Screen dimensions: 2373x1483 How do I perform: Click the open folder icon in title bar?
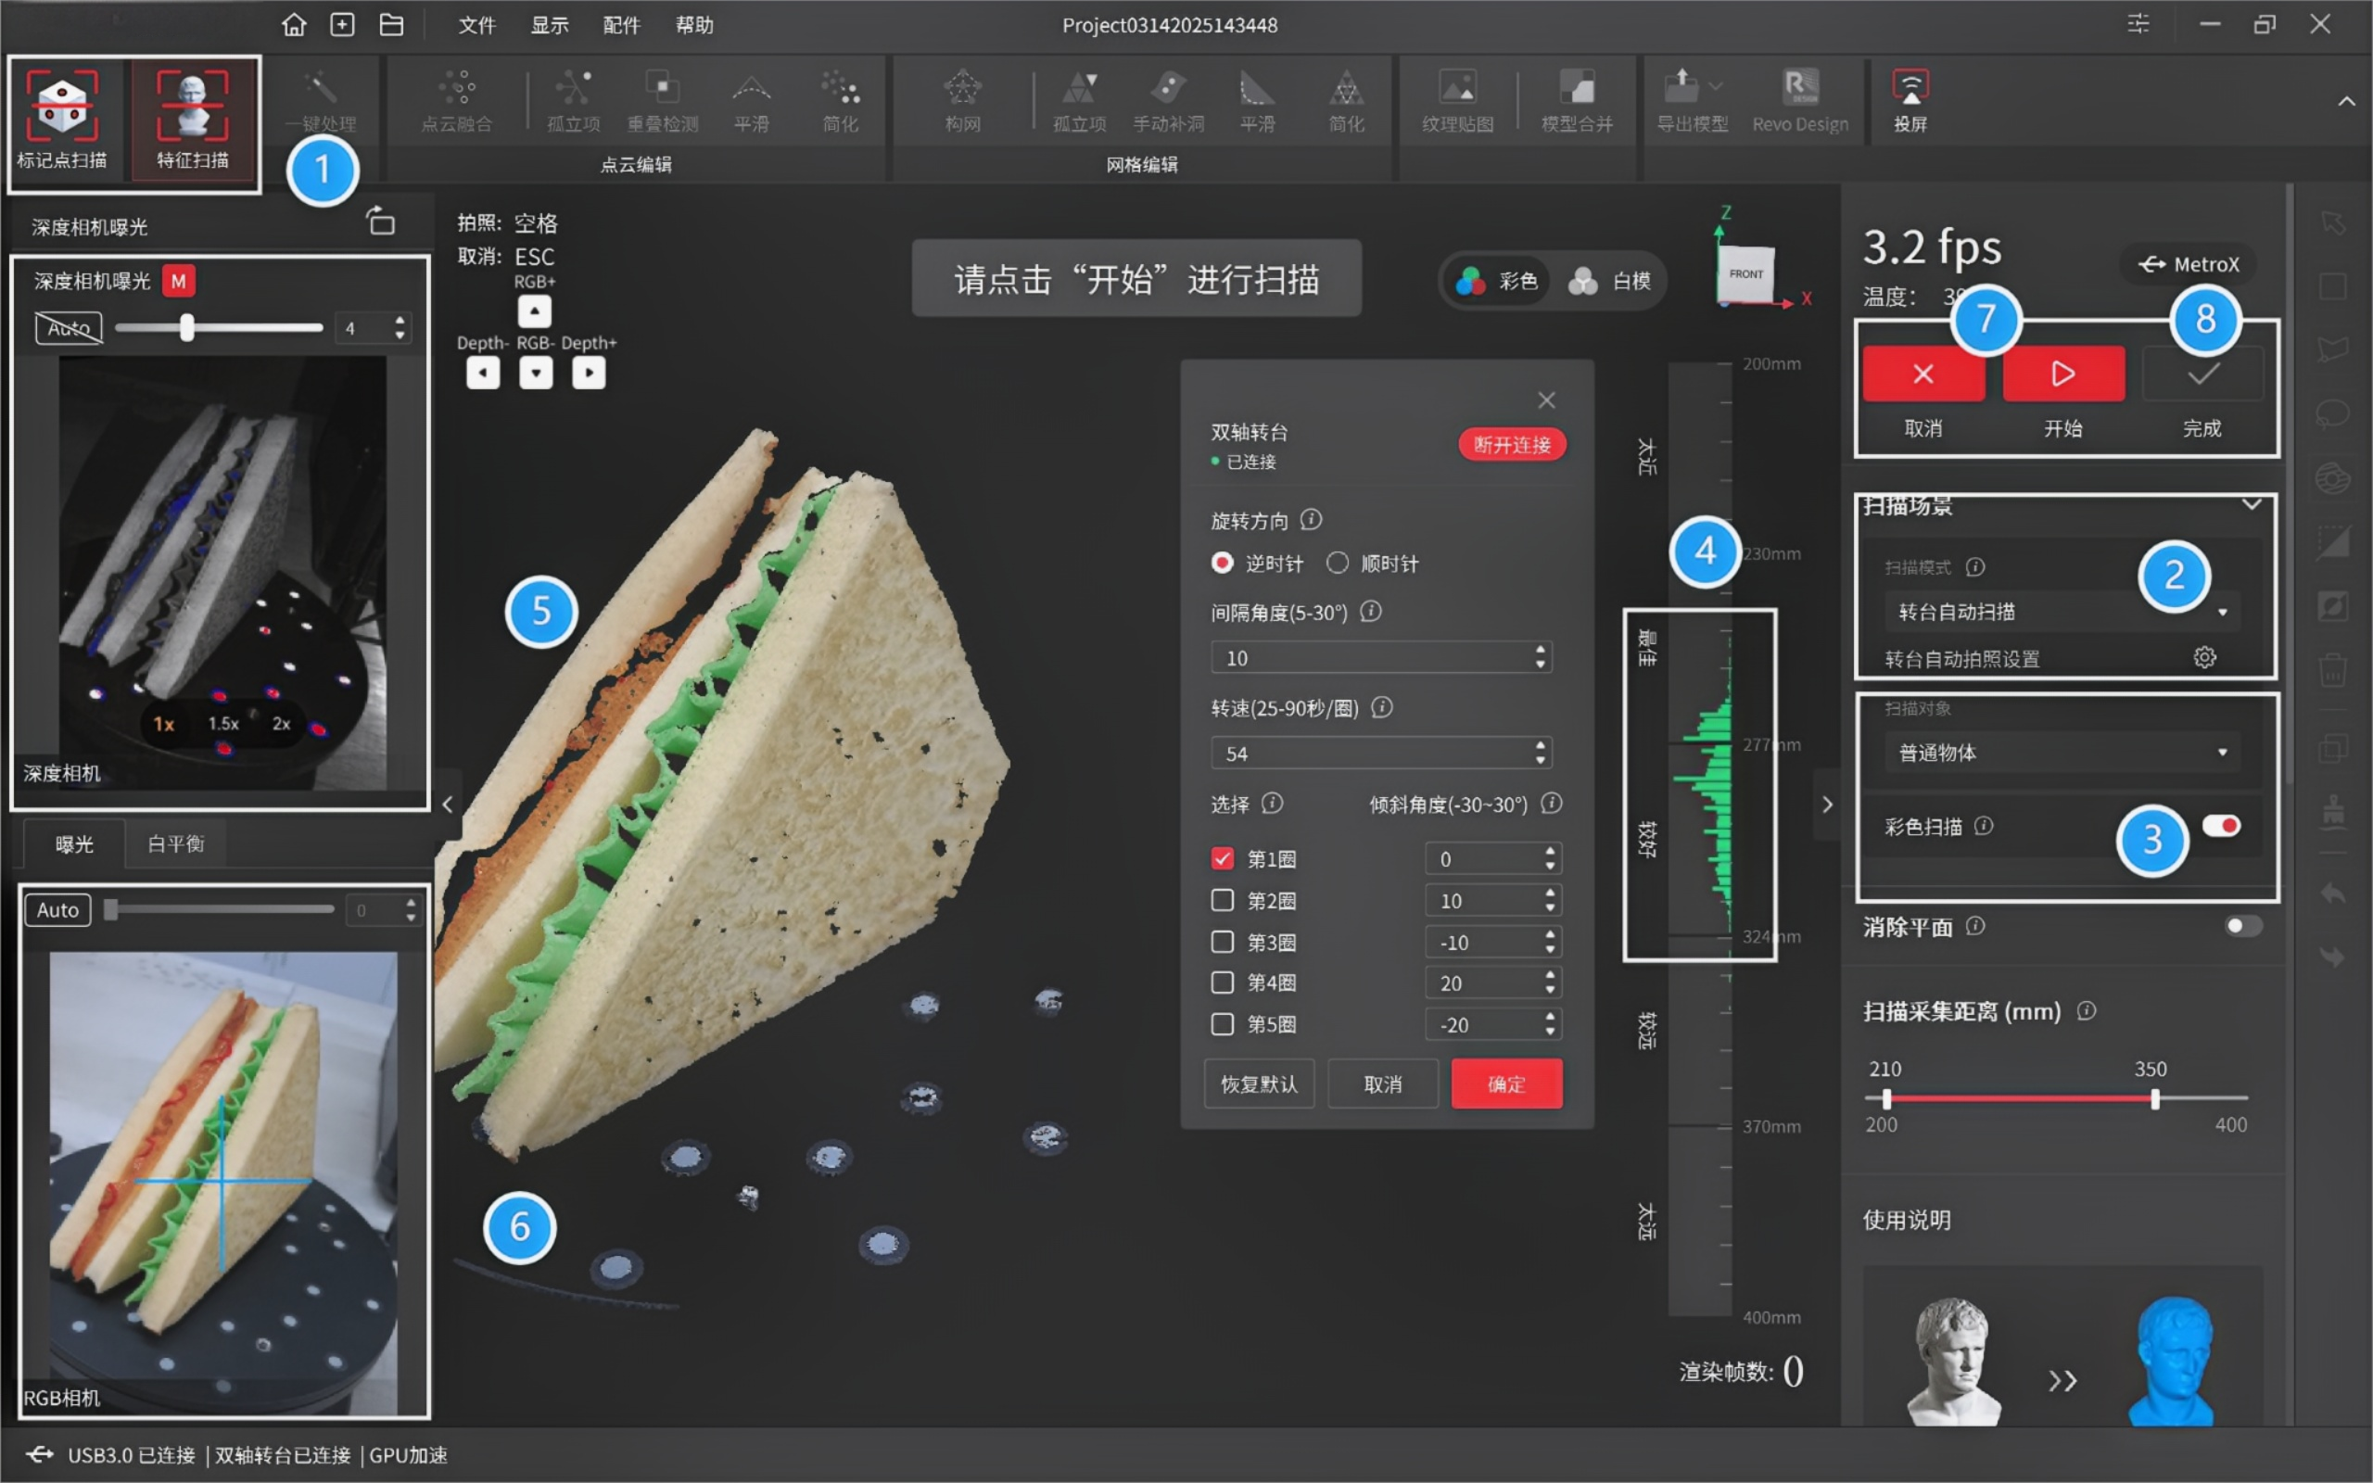[x=391, y=24]
